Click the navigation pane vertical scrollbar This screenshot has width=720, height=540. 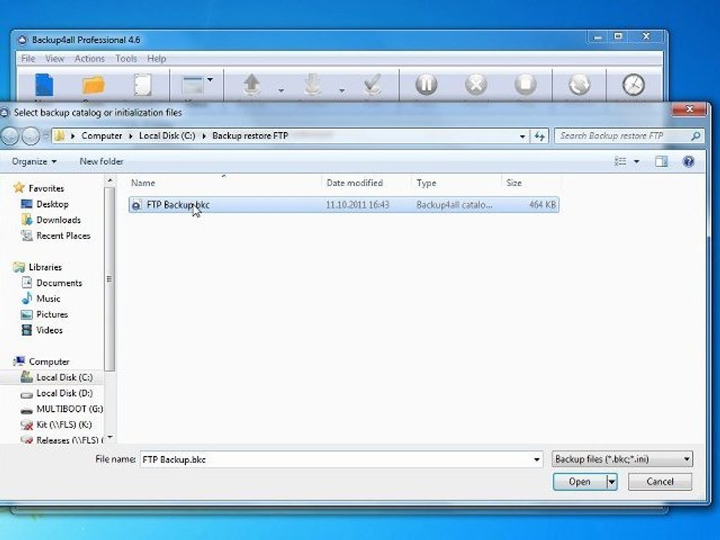[109, 279]
